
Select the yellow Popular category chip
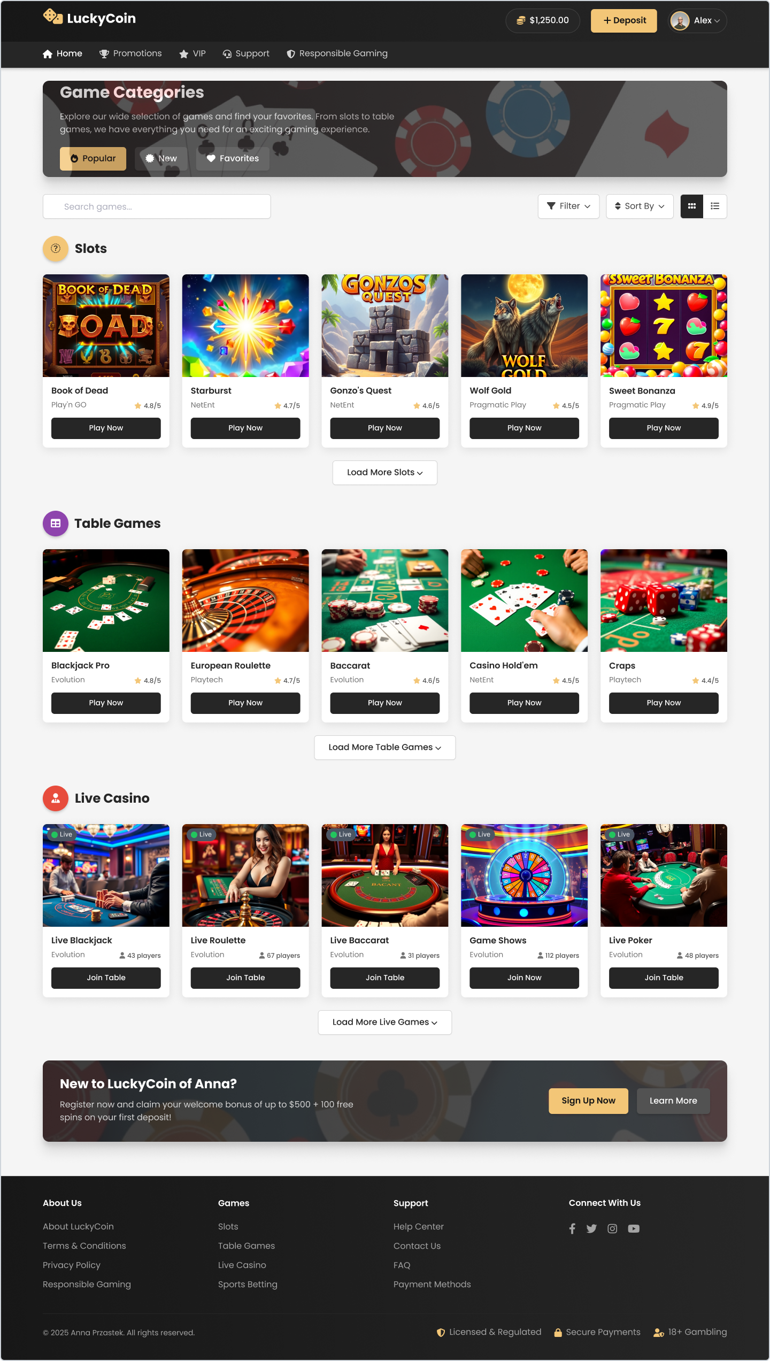coord(93,159)
